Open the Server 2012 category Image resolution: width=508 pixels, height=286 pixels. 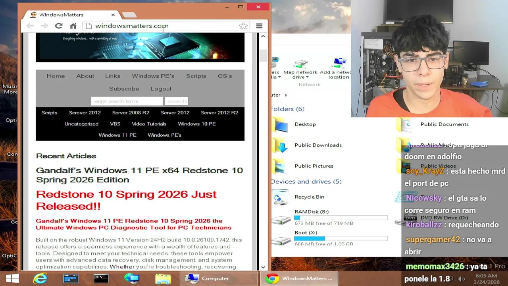pyautogui.click(x=175, y=113)
